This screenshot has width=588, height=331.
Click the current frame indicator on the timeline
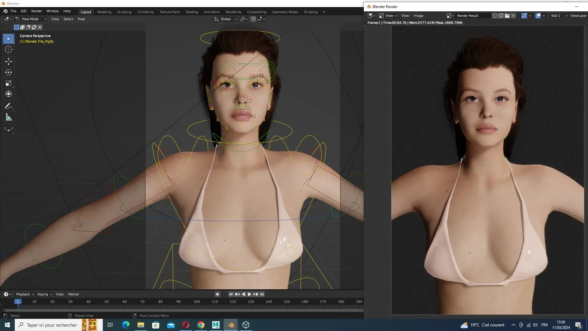18,302
